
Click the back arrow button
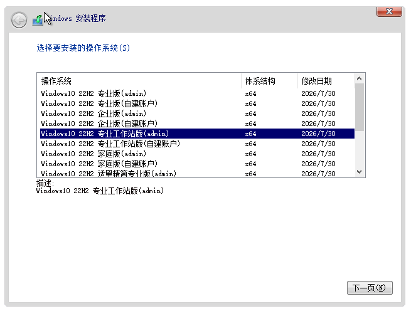click(x=19, y=20)
